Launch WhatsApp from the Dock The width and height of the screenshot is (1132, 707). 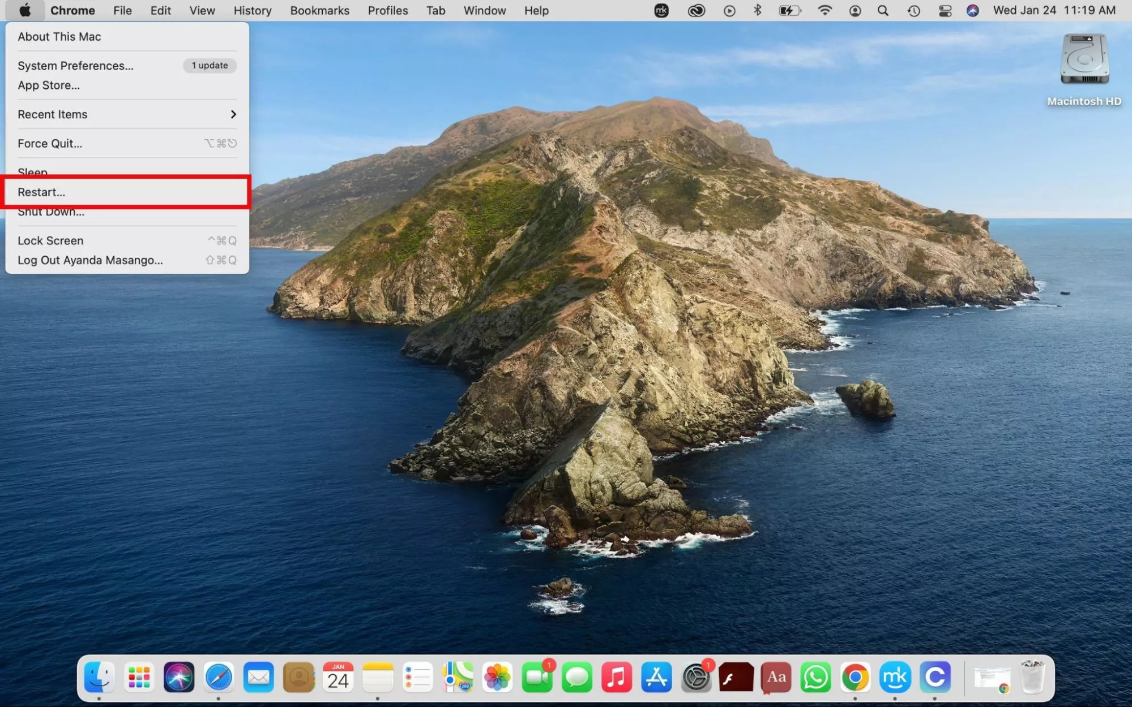(815, 678)
